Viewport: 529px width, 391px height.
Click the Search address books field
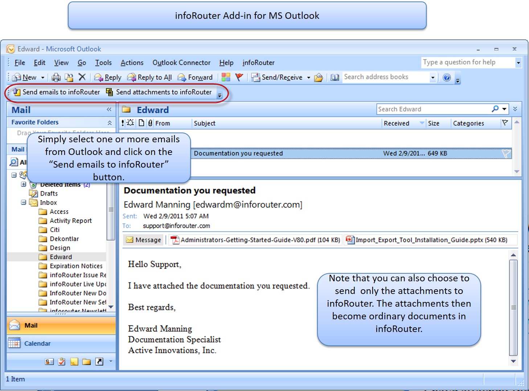pyautogui.click(x=385, y=77)
